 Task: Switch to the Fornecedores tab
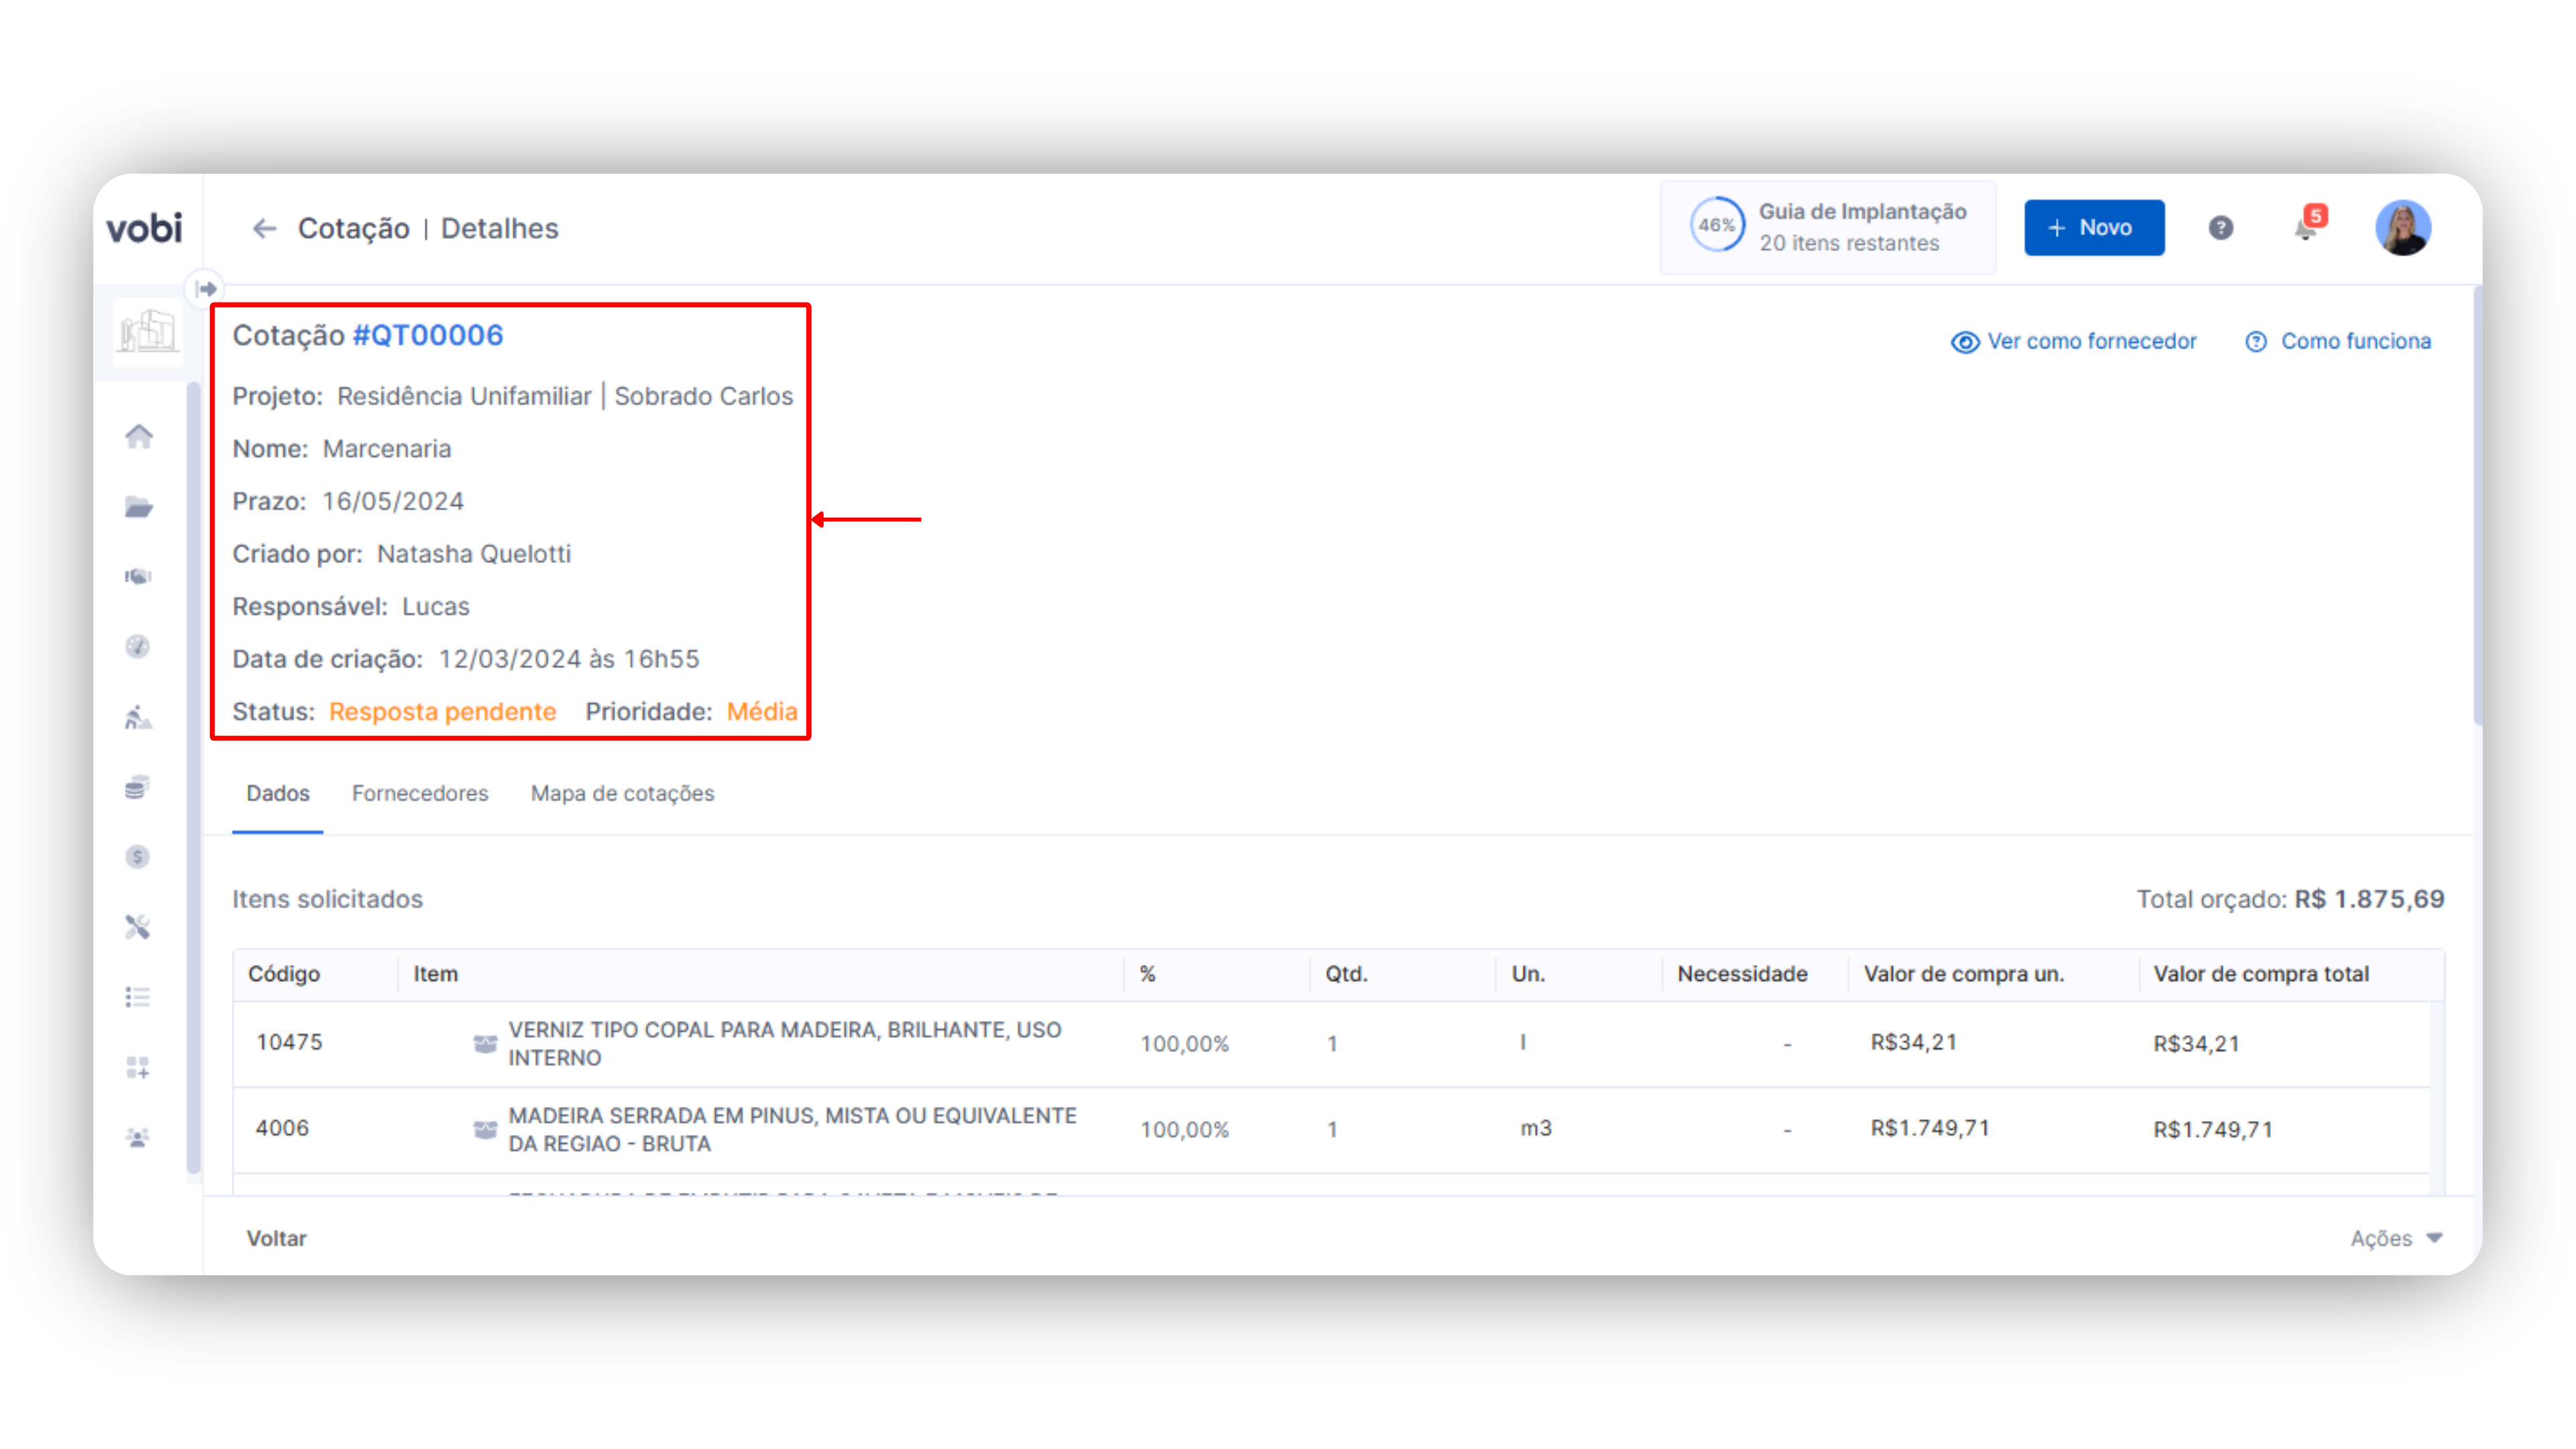tap(420, 793)
